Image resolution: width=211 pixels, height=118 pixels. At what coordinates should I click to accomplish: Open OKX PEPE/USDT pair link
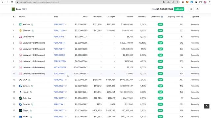pos(59,80)
